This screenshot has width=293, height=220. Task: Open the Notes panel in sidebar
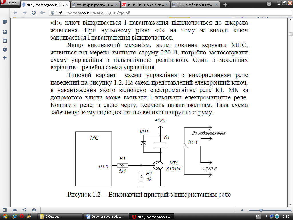(x=5, y=22)
